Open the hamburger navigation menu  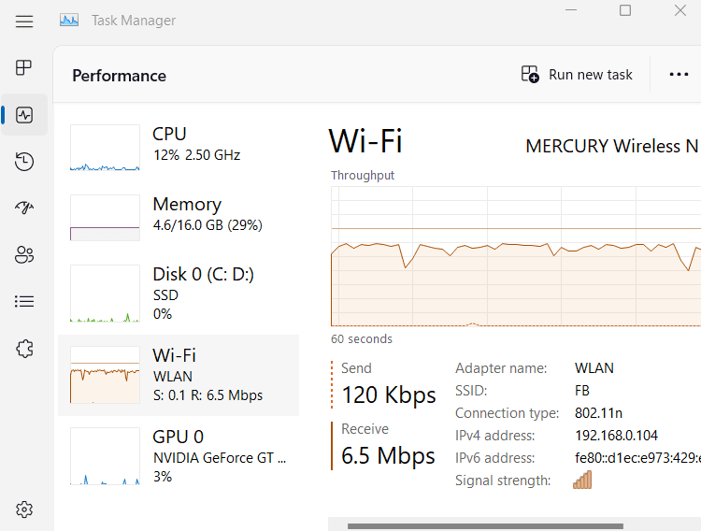(24, 21)
